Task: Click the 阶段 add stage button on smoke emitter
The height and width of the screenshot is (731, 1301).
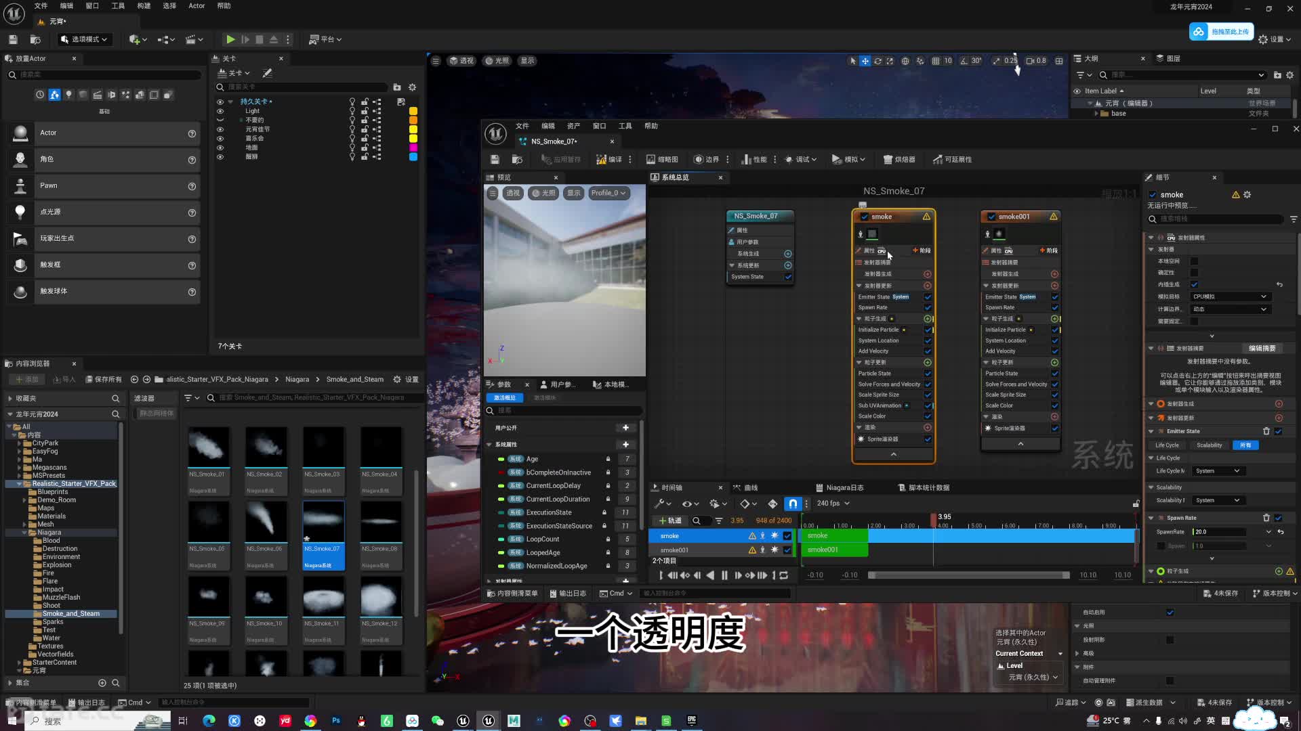Action: point(922,250)
